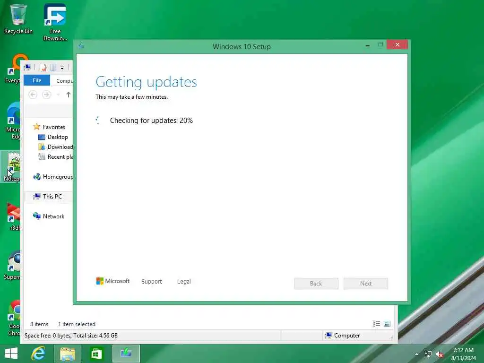This screenshot has width=484, height=363.
Task: Open Microsoft Edge desktop shortcut
Action: (x=12, y=121)
